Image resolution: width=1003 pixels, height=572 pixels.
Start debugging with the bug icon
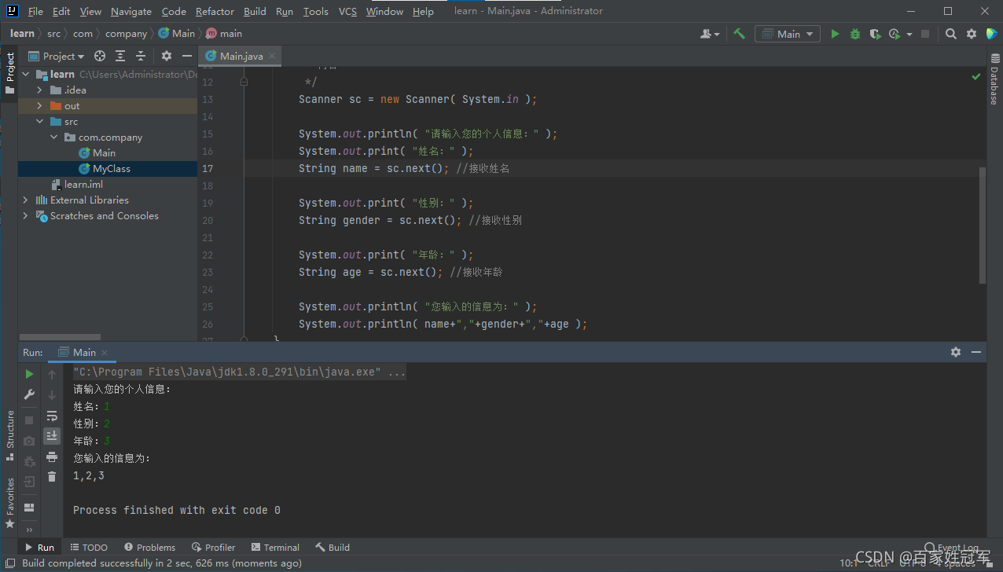click(855, 34)
